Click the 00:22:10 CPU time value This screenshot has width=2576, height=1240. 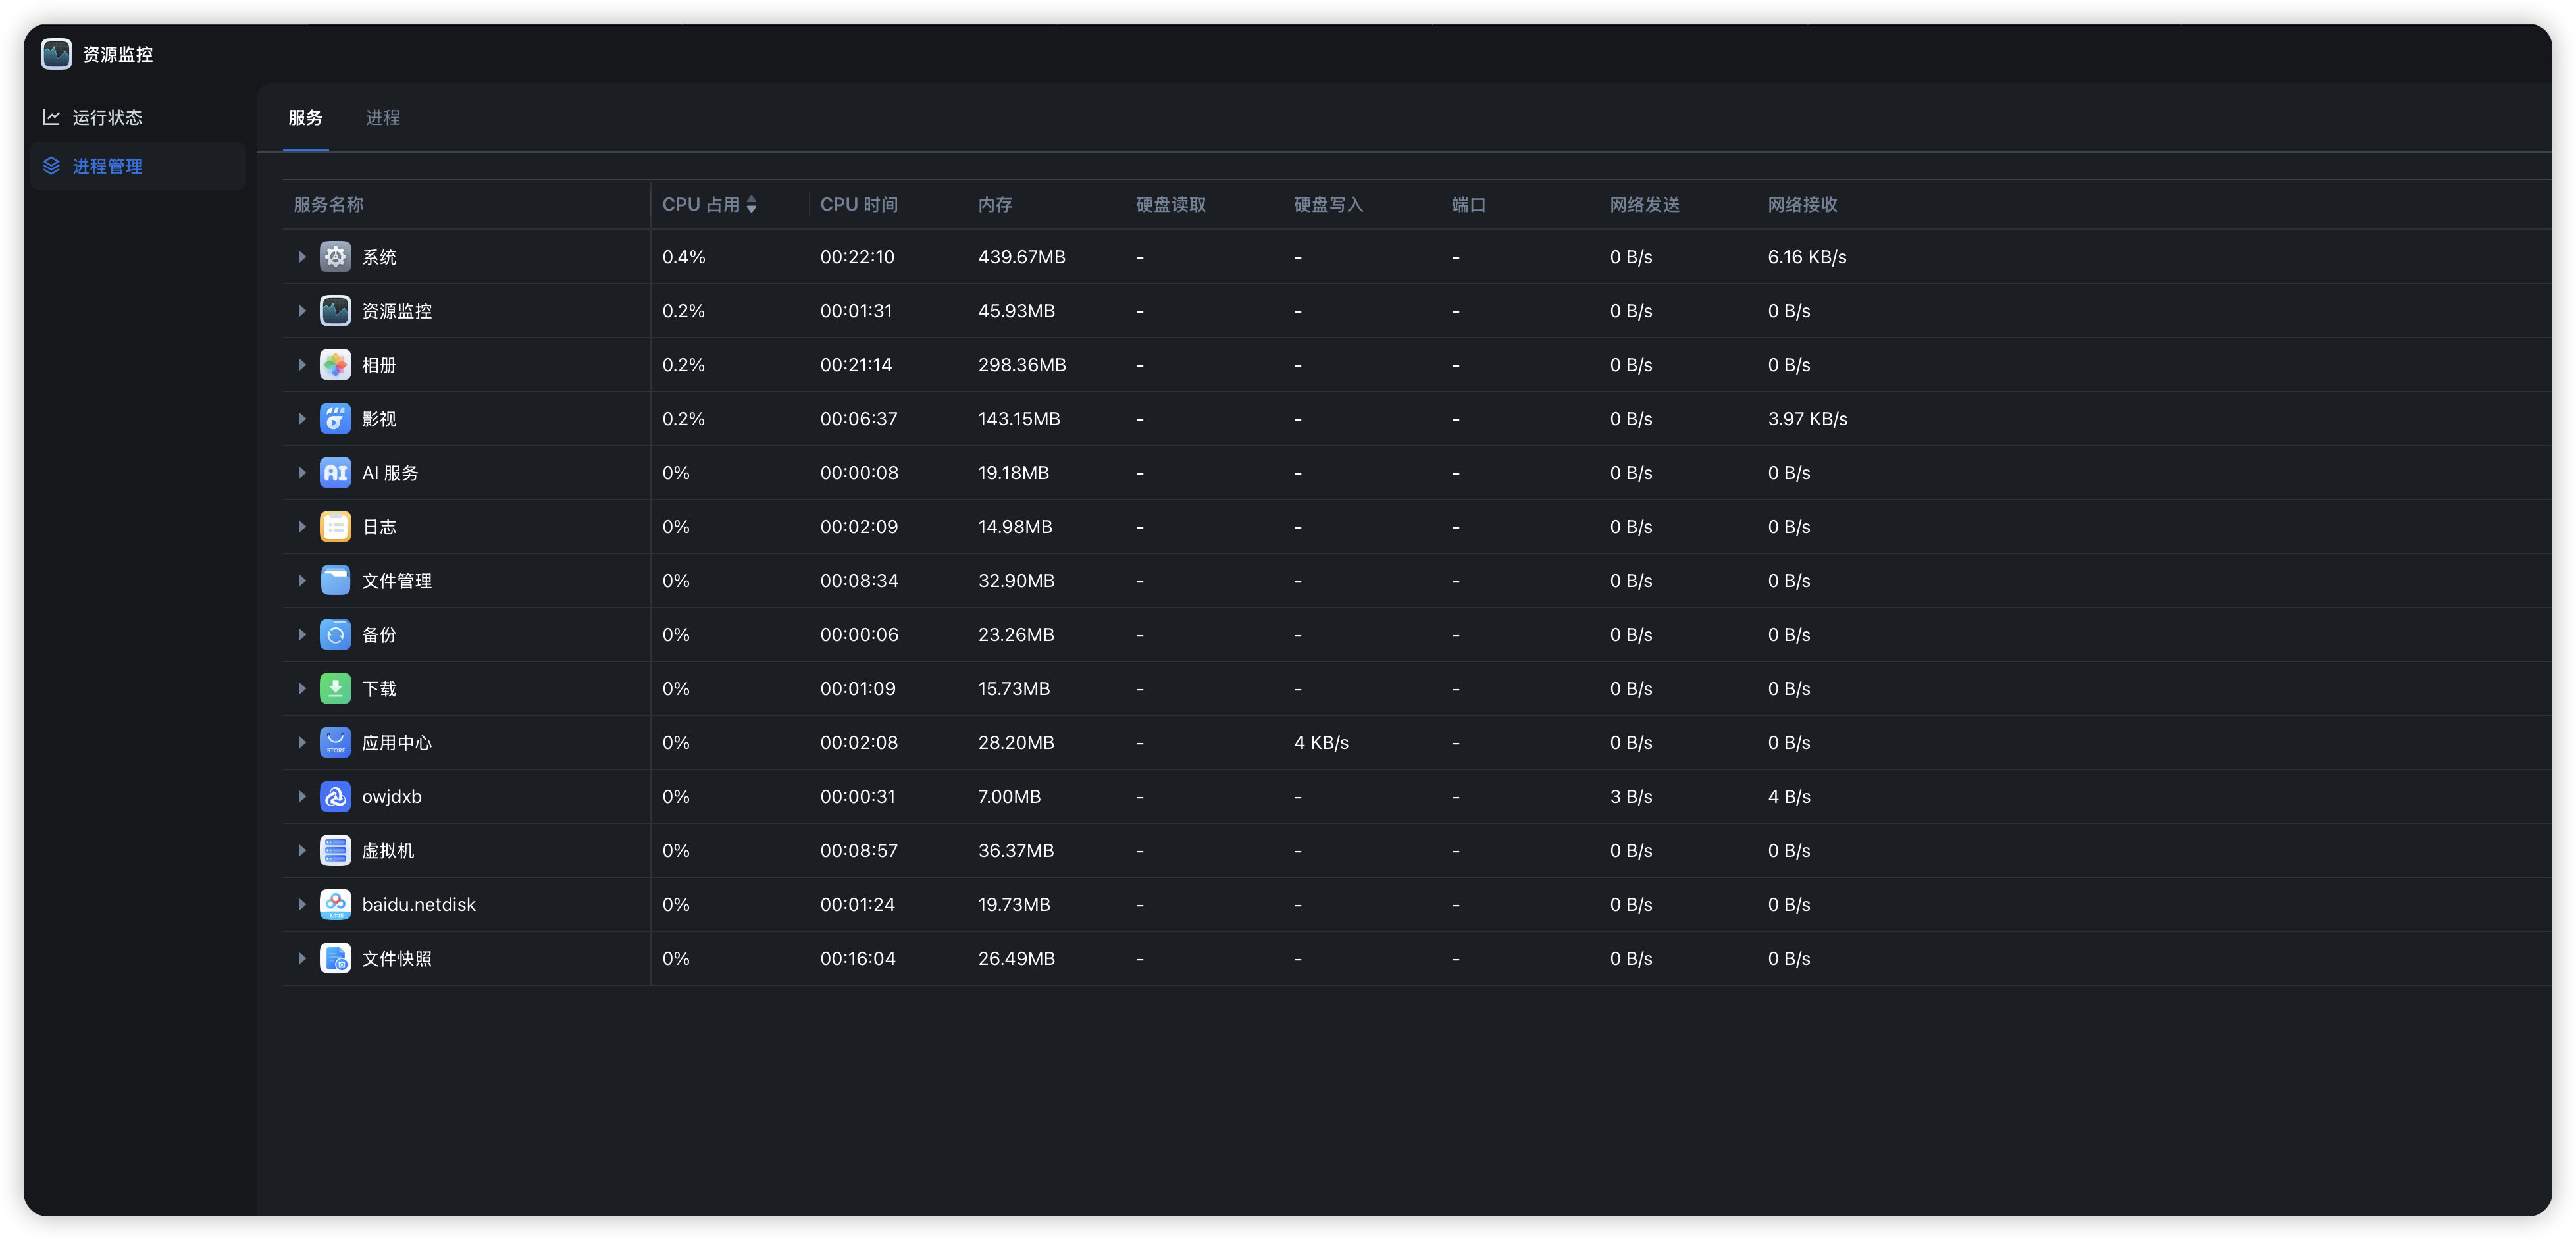pos(857,257)
